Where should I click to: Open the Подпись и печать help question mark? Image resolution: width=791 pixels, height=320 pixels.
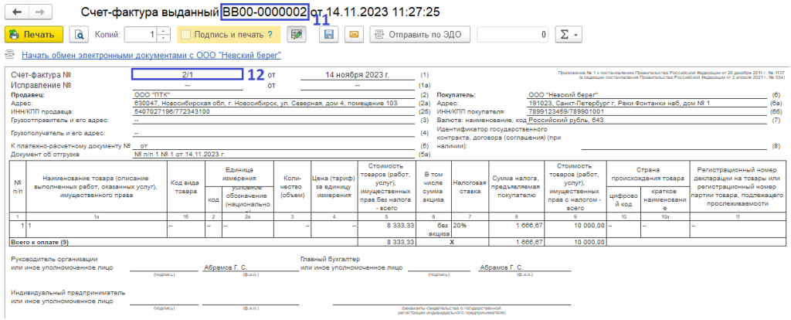tap(270, 35)
